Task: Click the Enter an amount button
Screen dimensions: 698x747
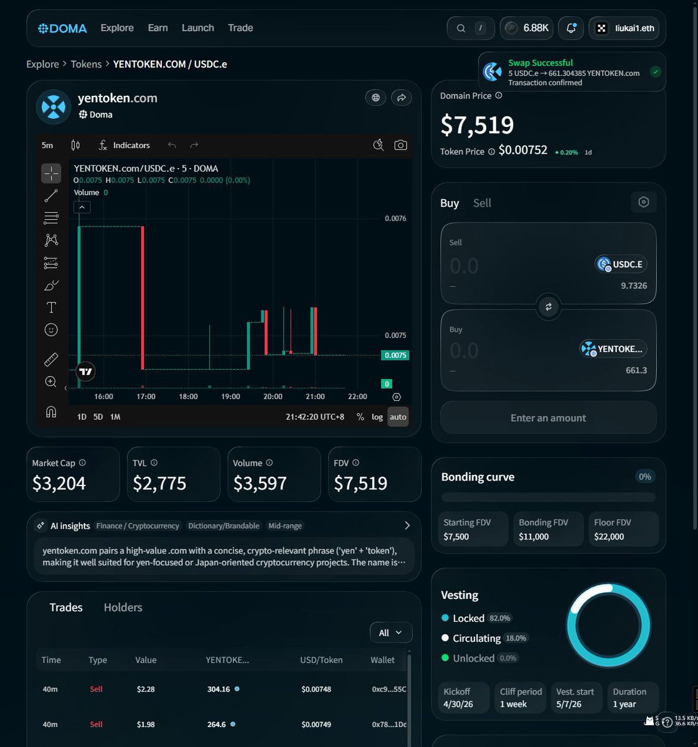Action: 549,418
